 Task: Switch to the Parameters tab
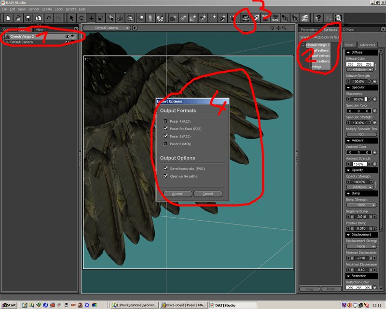pos(309,29)
